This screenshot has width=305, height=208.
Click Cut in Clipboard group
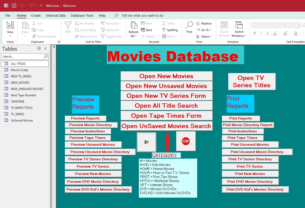pyautogui.click(x=37, y=23)
